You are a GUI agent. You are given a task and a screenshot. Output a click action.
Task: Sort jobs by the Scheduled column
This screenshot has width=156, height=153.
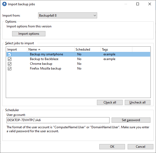(87, 50)
